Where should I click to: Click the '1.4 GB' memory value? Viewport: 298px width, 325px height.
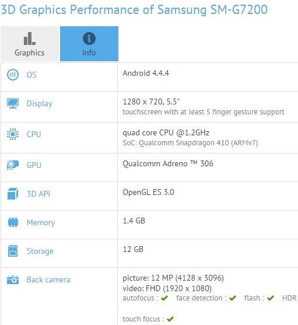point(134,221)
